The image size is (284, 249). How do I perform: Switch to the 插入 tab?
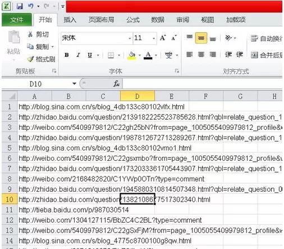point(70,20)
